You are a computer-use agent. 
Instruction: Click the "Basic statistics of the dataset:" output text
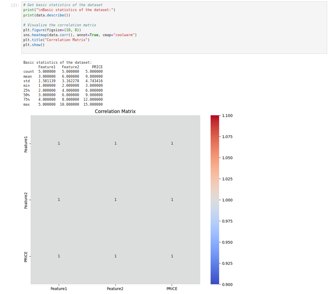(57, 63)
